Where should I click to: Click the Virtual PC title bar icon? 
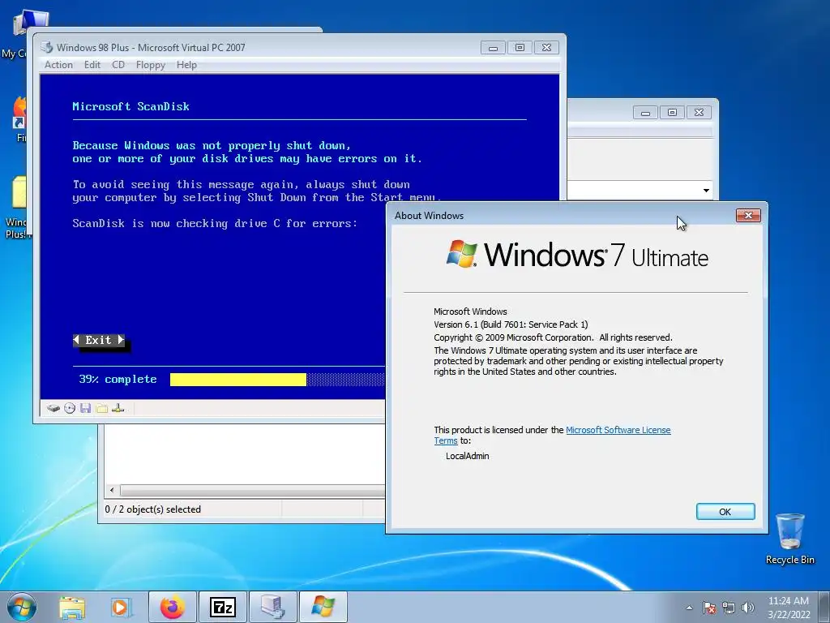46,47
